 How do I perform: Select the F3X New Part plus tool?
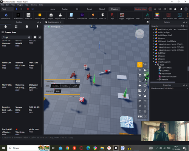click(x=140, y=86)
